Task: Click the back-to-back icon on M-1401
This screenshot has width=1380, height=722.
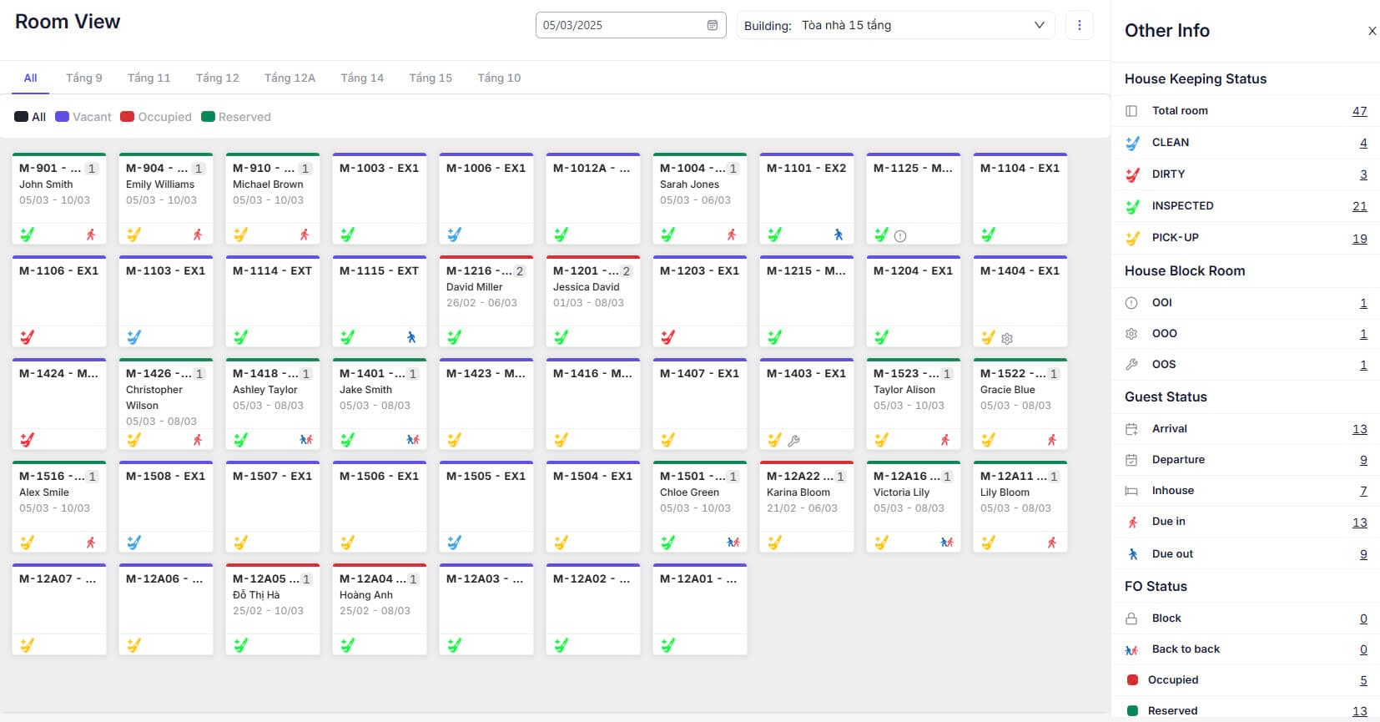Action: tap(413, 440)
